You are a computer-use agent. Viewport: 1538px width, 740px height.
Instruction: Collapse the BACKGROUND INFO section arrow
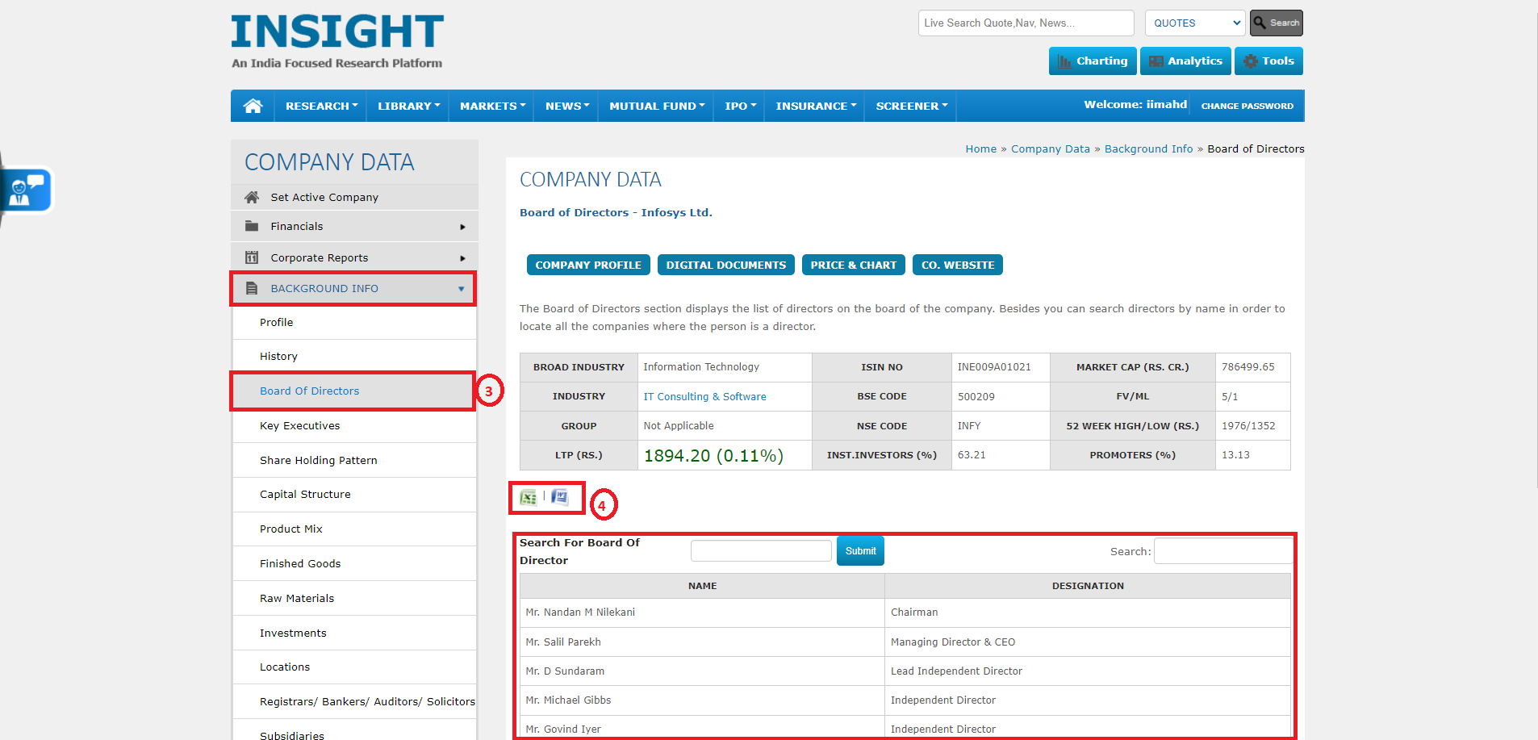[462, 289]
